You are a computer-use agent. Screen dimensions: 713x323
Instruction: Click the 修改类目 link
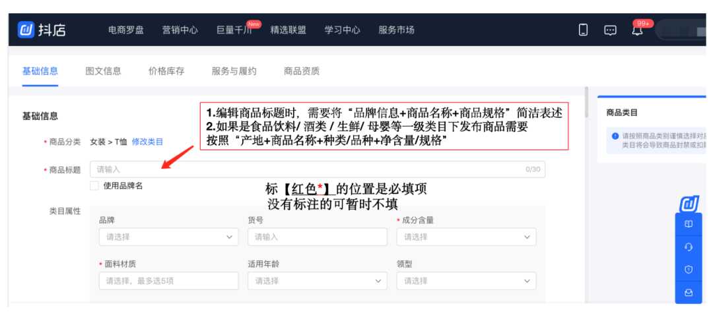(147, 142)
